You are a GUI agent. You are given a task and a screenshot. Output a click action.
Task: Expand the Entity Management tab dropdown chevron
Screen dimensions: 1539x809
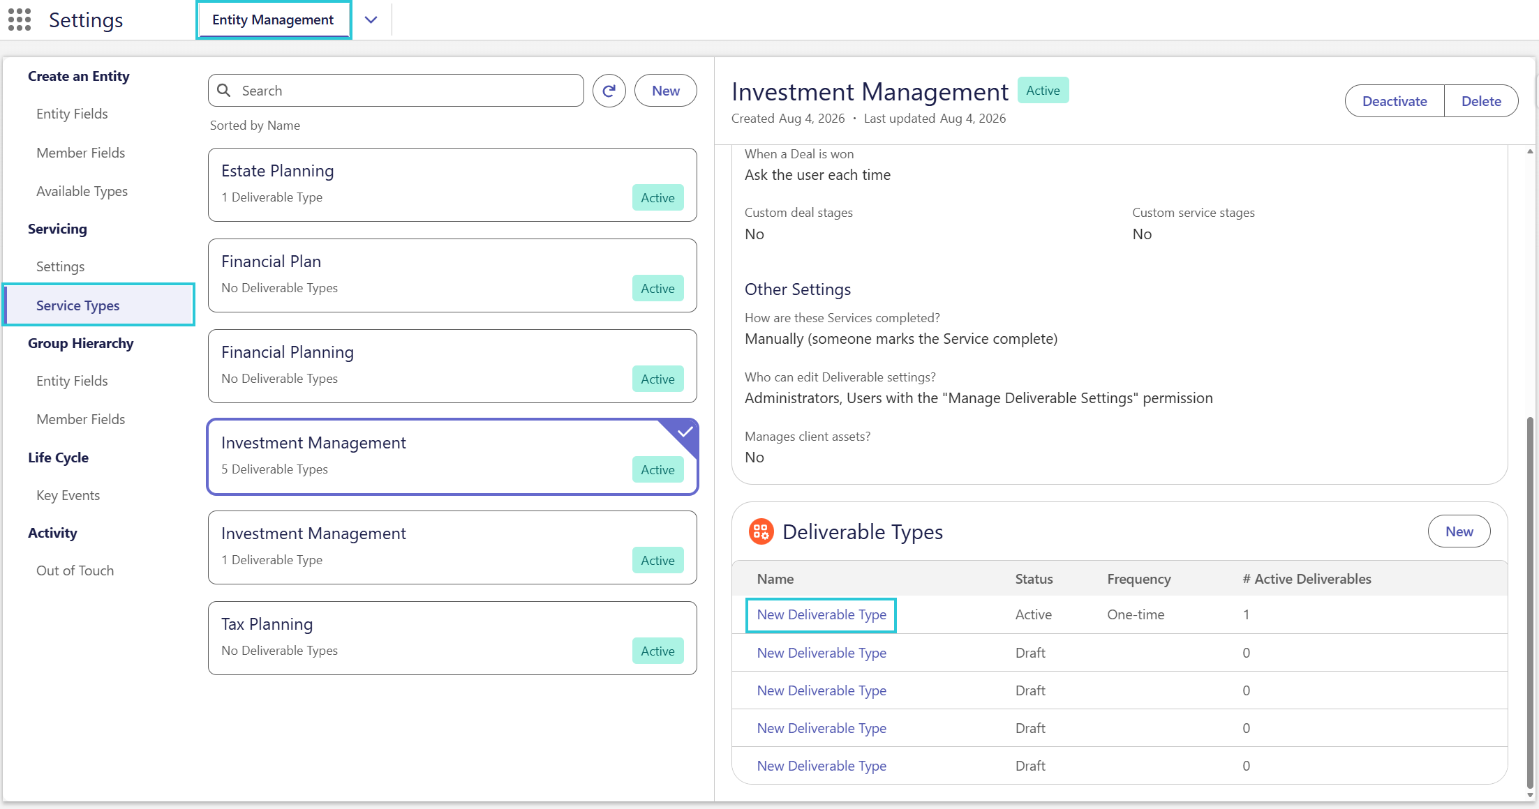[371, 20]
